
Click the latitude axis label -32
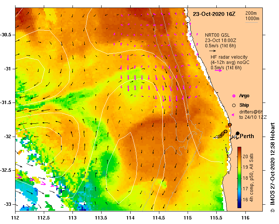pyautogui.click(x=7, y=137)
